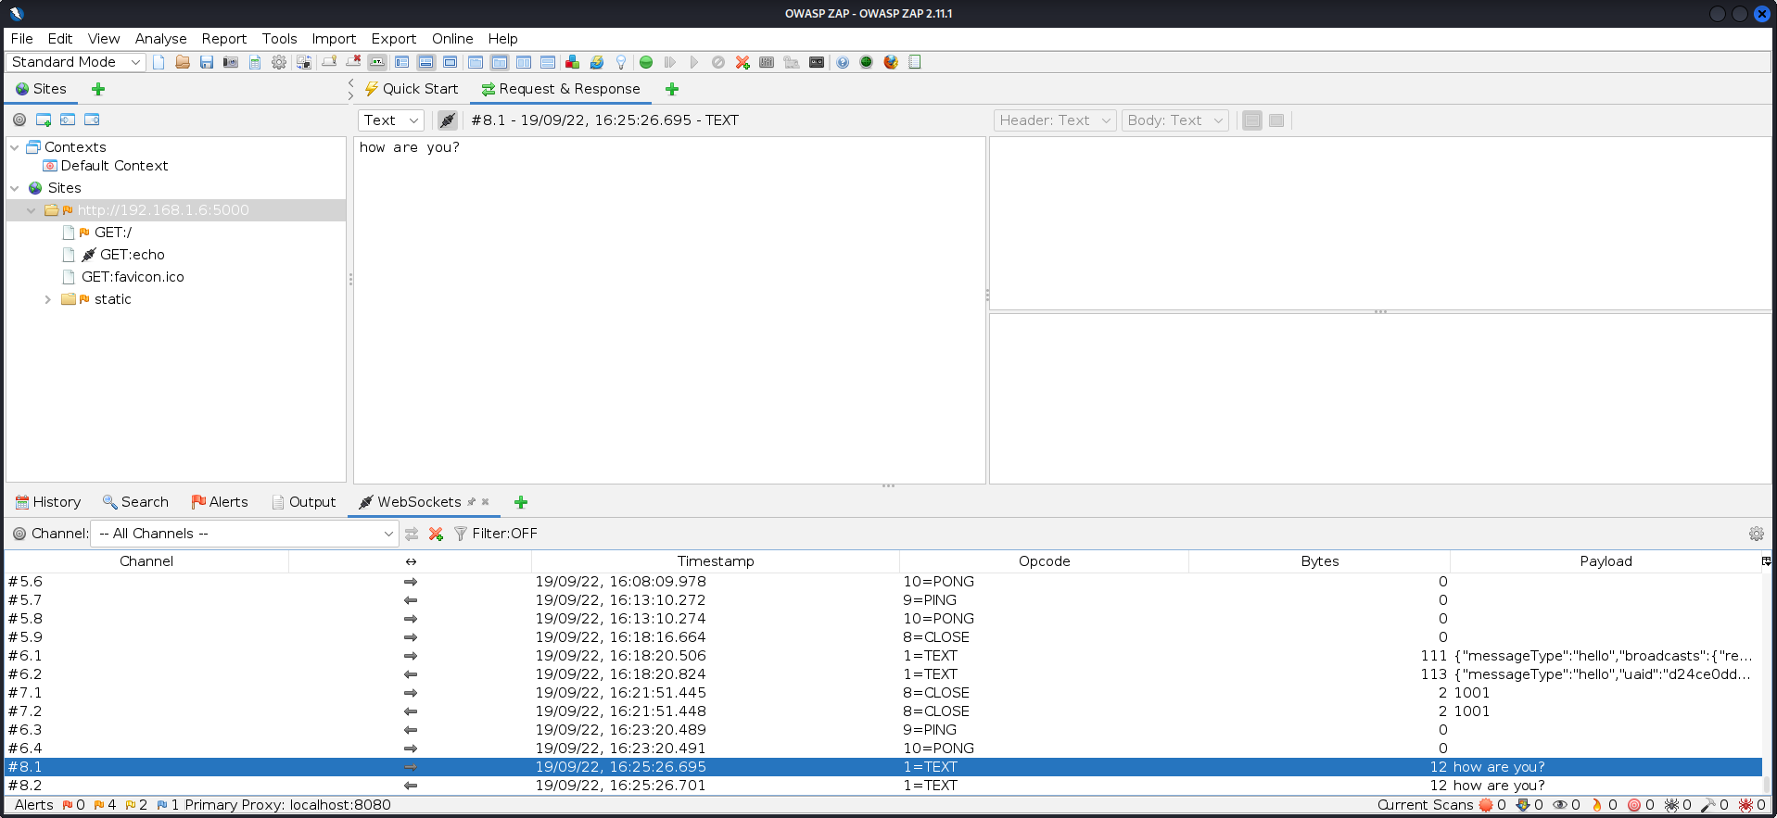Expand the static folder node
Viewport: 1777px width, 818px height.
48,299
